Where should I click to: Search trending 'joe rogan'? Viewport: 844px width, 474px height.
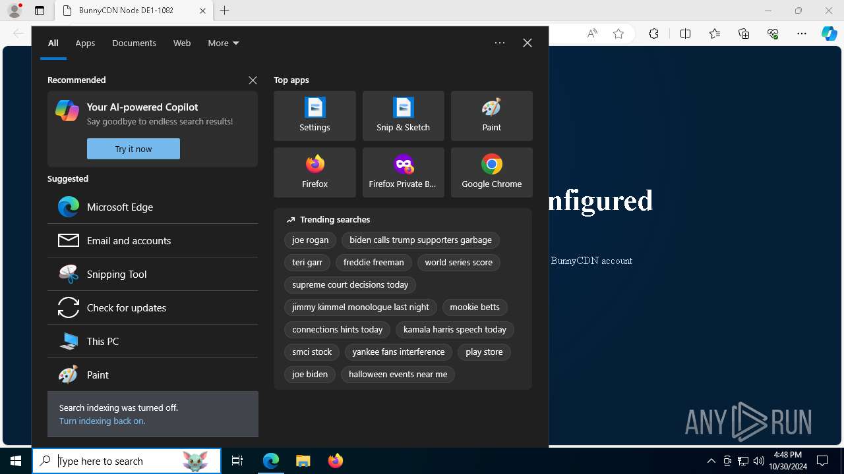(x=311, y=240)
